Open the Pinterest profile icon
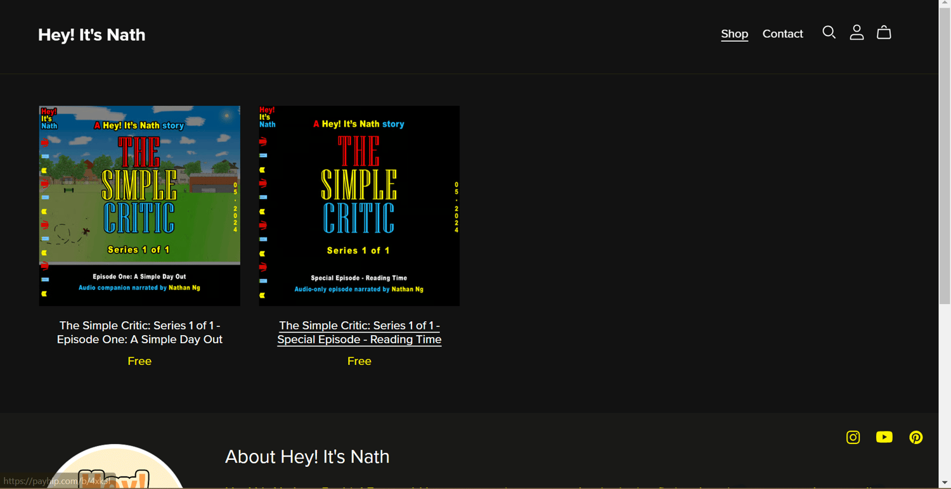 point(915,437)
